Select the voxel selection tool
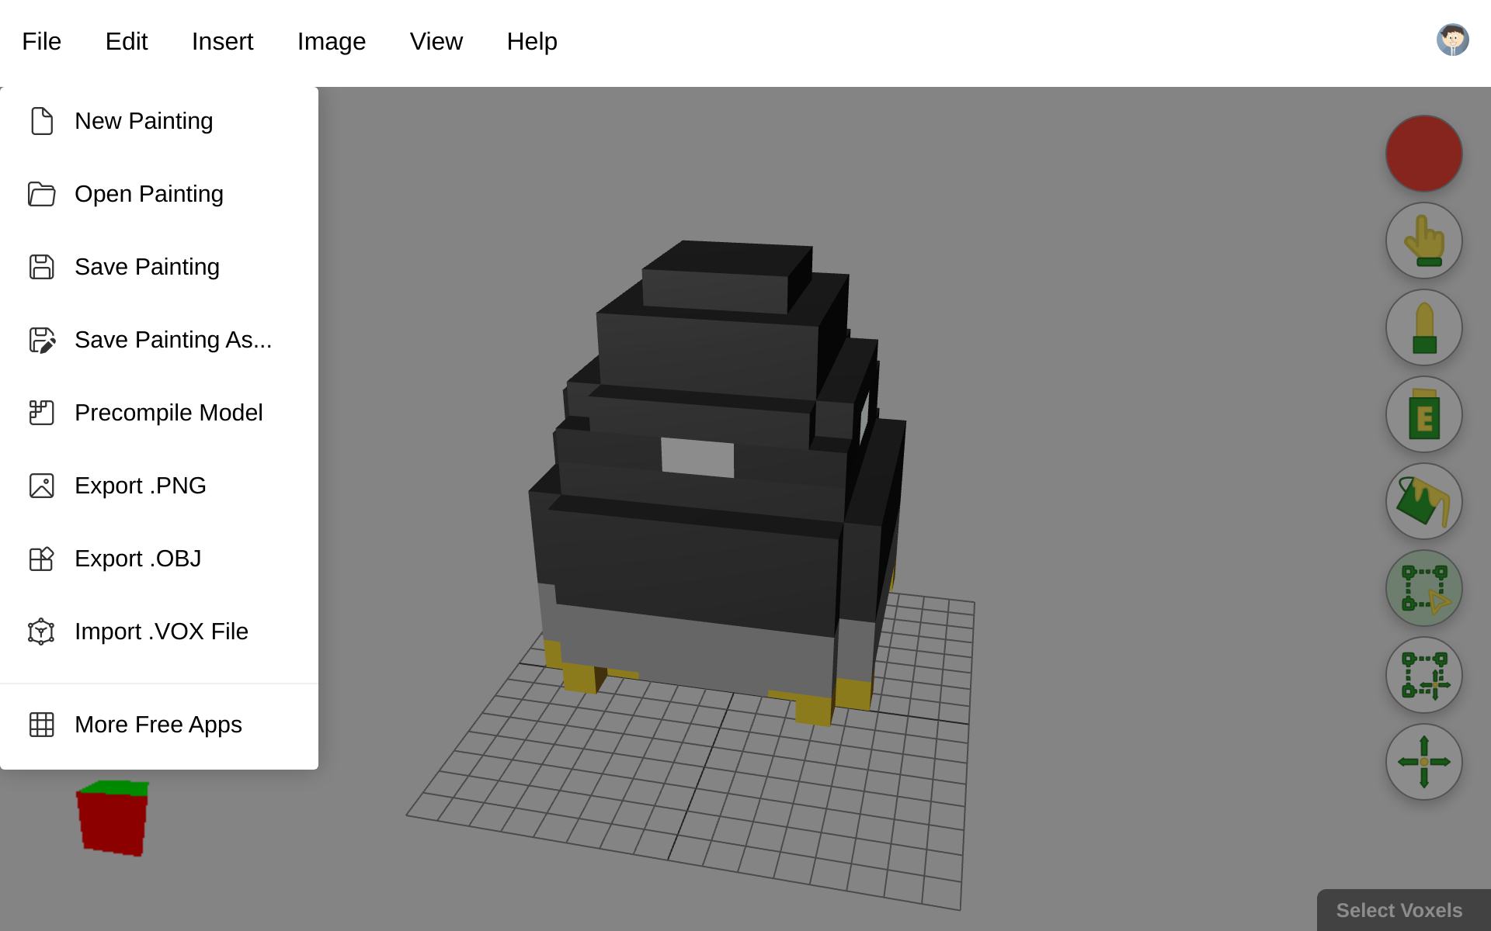 coord(1424,588)
